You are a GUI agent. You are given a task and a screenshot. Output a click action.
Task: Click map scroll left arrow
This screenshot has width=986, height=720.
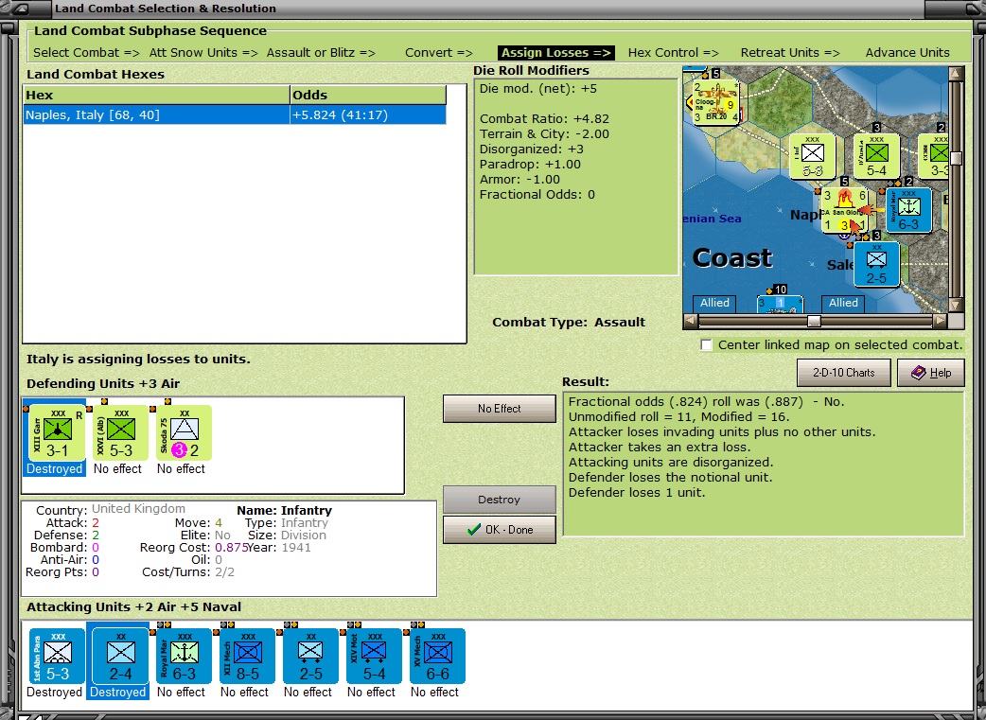coord(690,322)
